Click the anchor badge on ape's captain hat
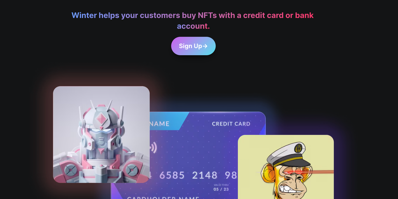The image size is (398, 199). point(298,148)
